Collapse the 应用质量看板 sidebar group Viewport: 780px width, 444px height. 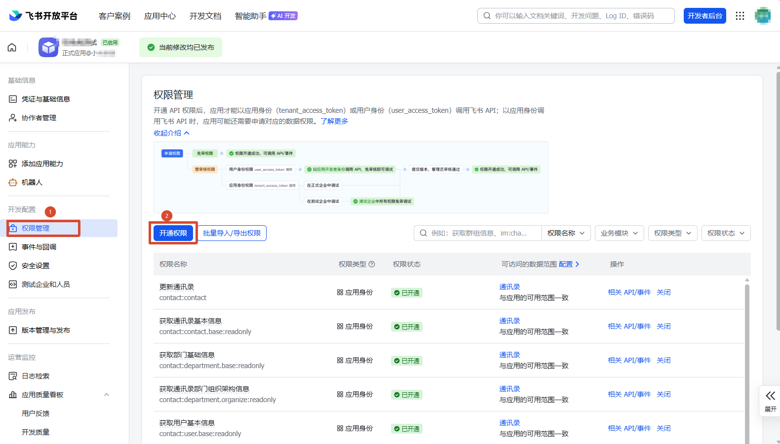[x=107, y=395]
